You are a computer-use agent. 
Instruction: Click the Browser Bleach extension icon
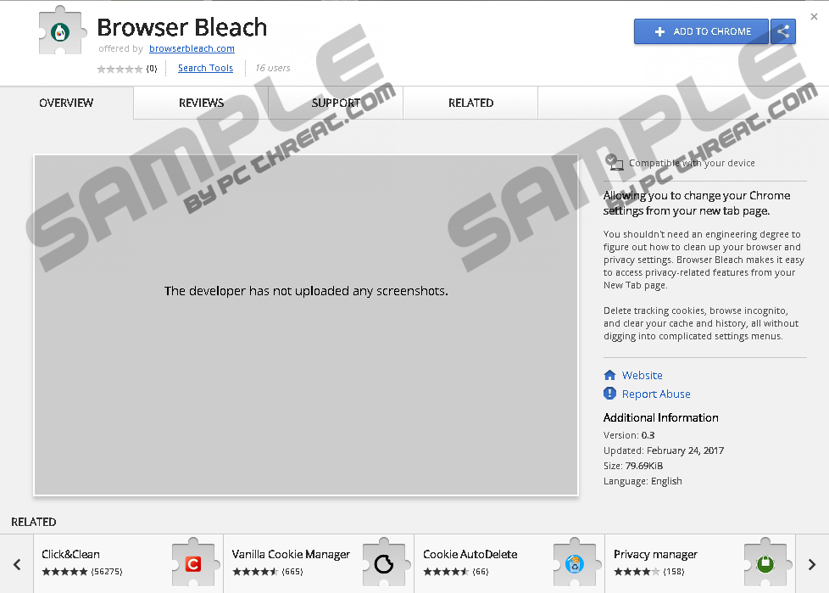click(60, 33)
